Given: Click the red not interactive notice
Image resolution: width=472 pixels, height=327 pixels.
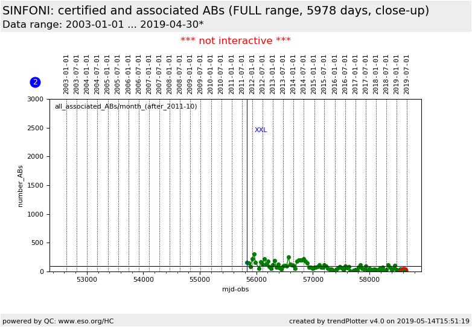Looking at the screenshot, I should (235, 41).
